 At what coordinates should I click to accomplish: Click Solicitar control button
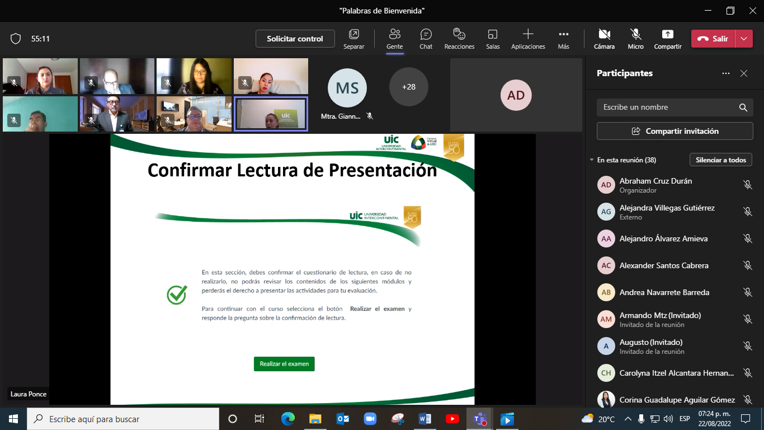[295, 39]
